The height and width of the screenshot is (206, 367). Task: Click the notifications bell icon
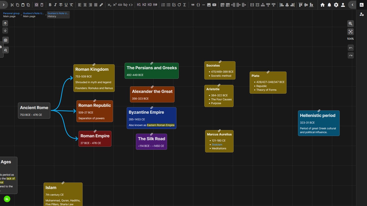[x=329, y=5]
